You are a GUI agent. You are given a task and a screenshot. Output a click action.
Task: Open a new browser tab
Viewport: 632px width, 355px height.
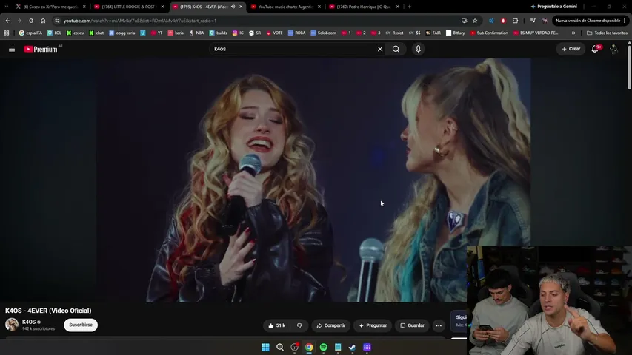click(409, 7)
